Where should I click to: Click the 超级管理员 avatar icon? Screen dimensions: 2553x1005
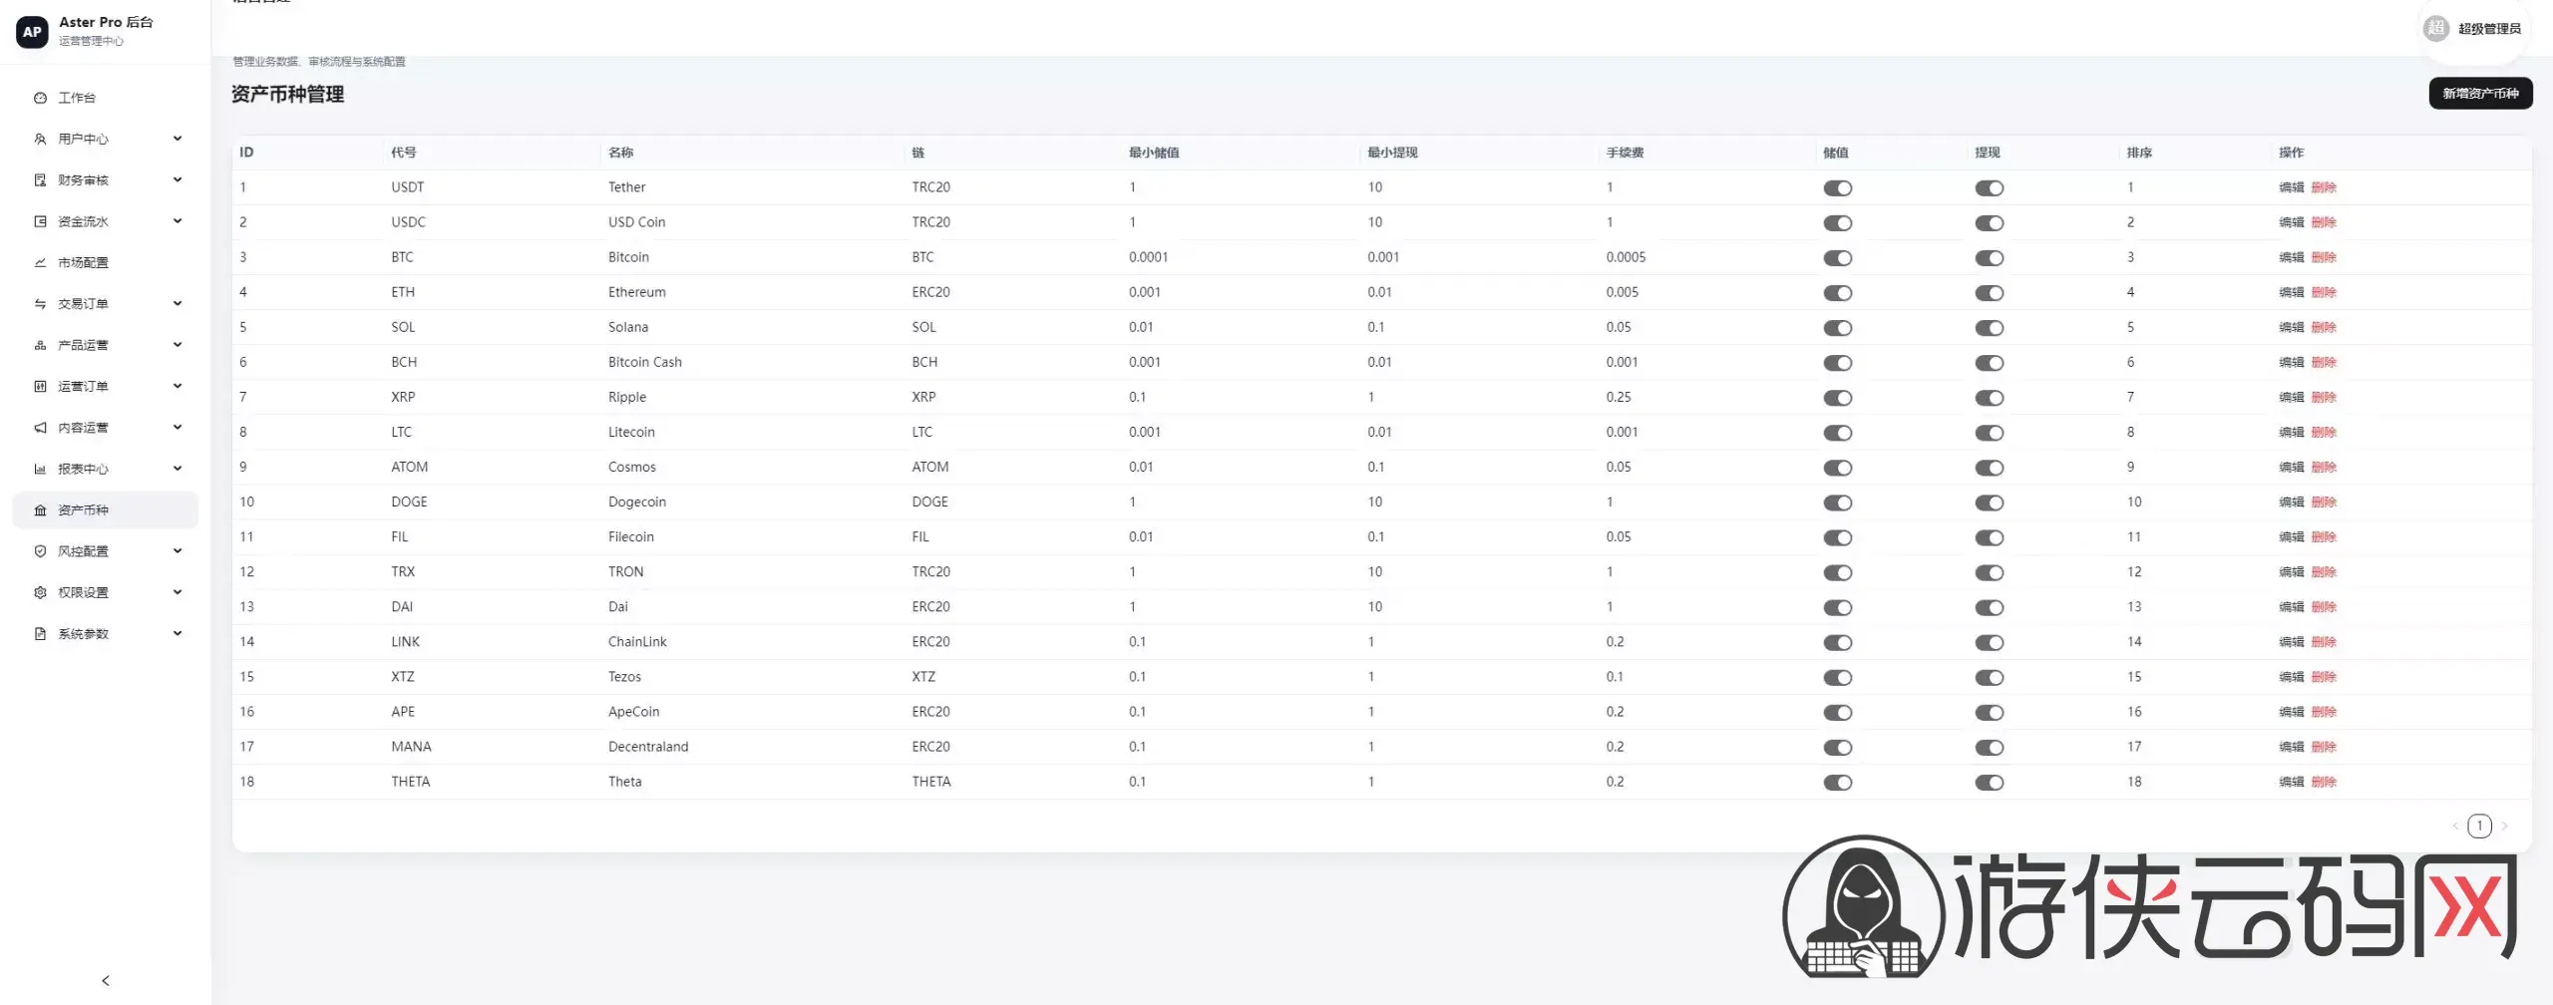[x=2435, y=29]
